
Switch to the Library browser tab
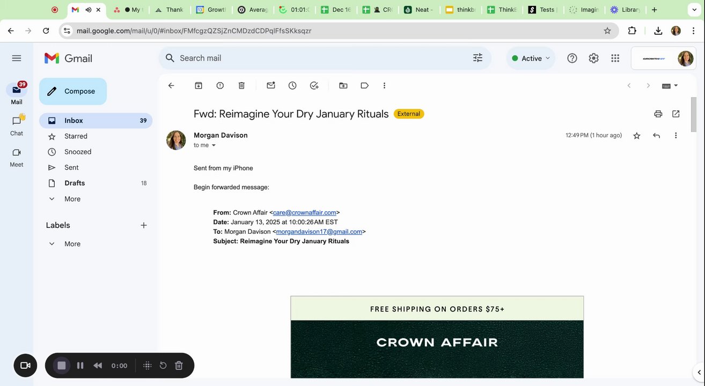click(626, 10)
